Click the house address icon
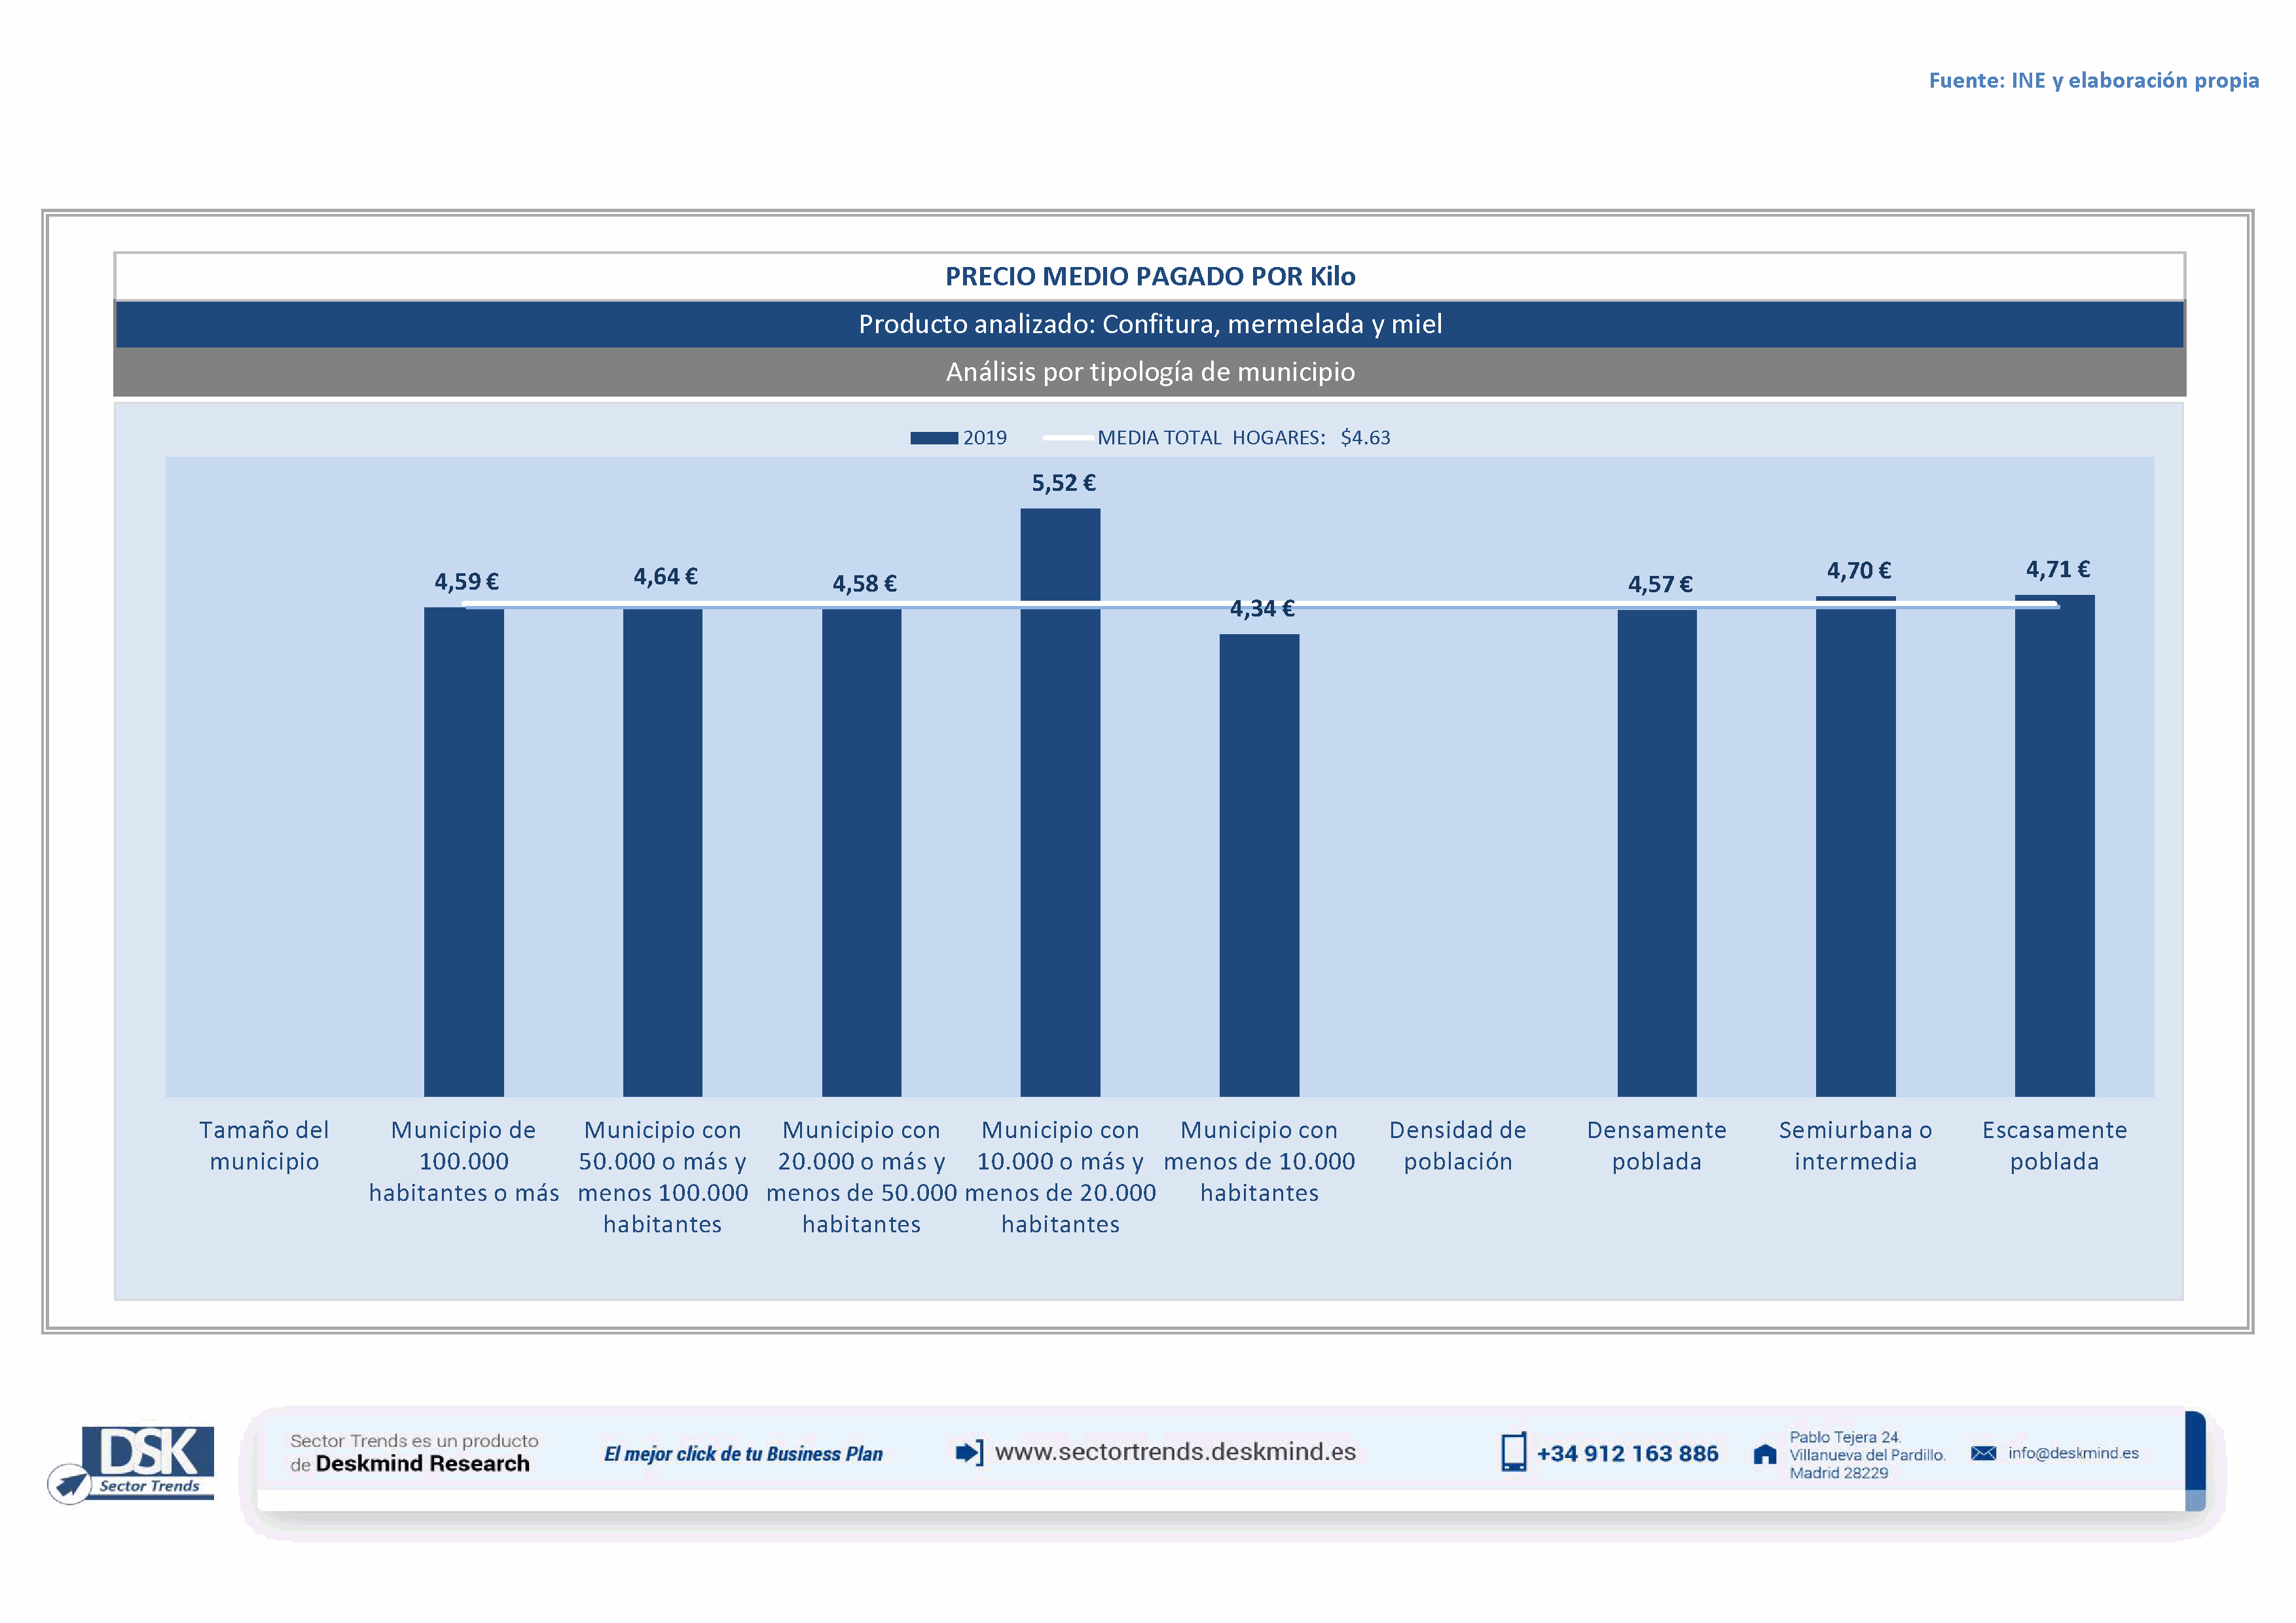The width and height of the screenshot is (2296, 1623). [1765, 1454]
